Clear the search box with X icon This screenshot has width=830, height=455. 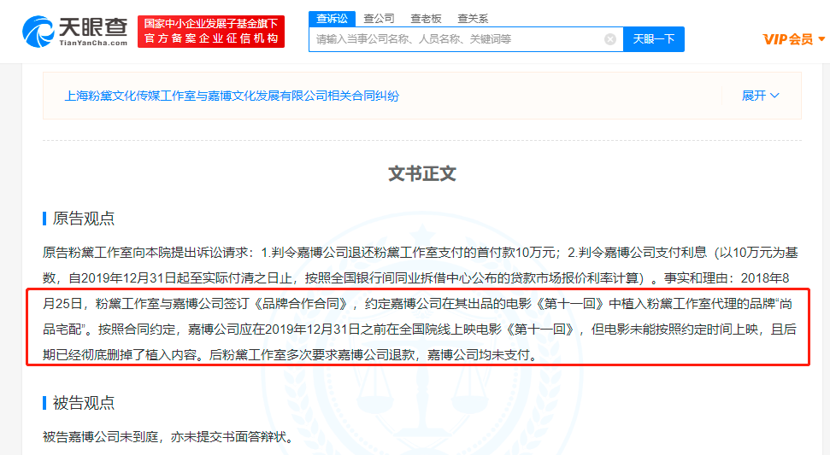tap(609, 39)
